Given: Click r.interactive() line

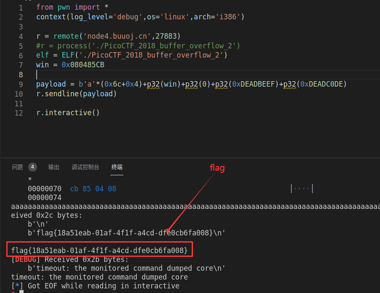Looking at the screenshot, I should [68, 113].
